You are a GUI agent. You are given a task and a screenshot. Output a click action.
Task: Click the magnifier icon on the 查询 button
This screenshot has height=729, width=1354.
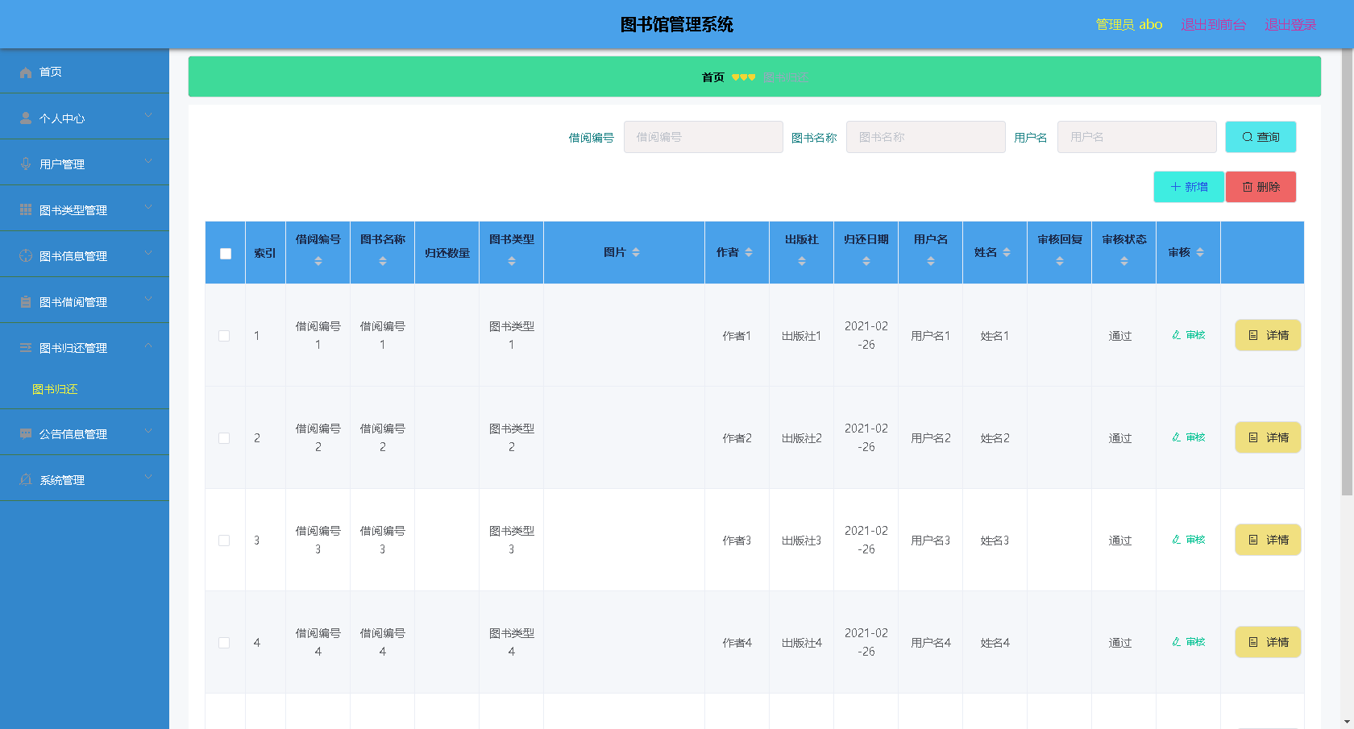click(1248, 137)
